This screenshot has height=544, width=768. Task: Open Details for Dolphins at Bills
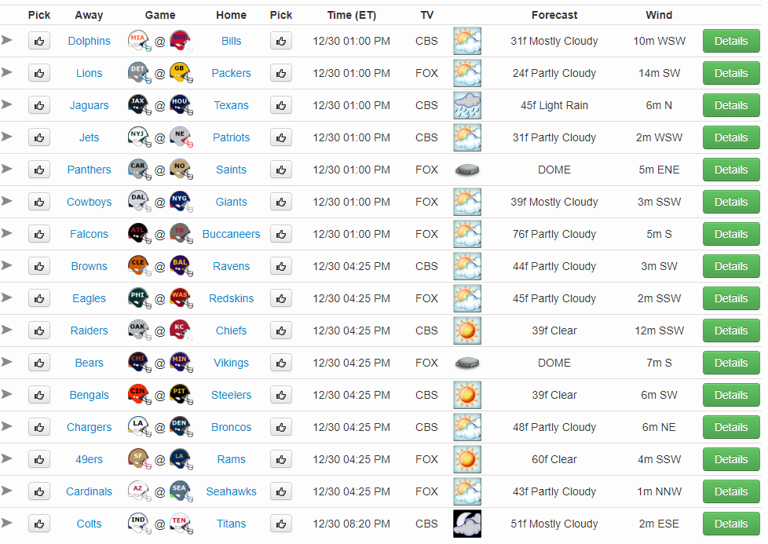731,41
